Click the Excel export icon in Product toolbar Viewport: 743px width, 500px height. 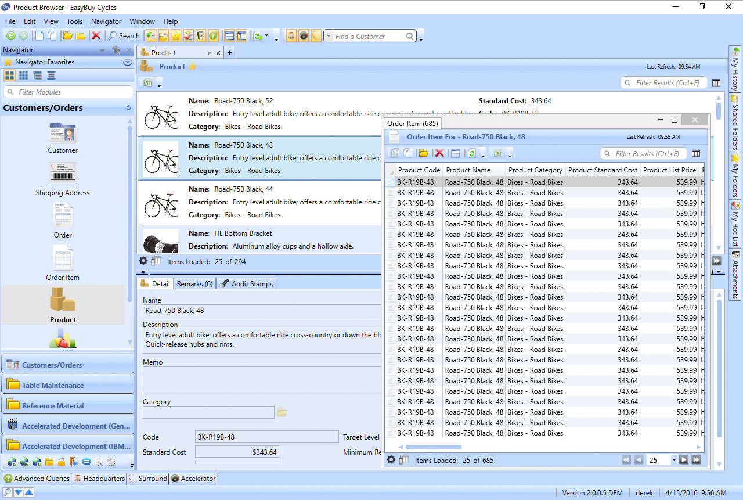coord(147,83)
